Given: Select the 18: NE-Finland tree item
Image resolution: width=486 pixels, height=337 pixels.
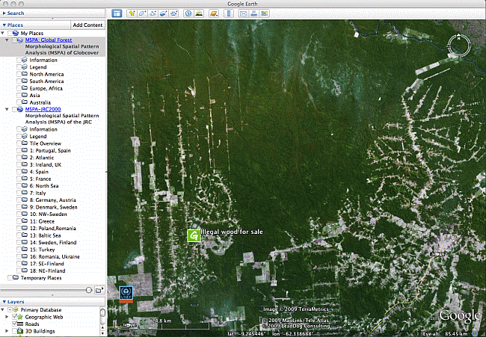Looking at the screenshot, I should (47, 270).
